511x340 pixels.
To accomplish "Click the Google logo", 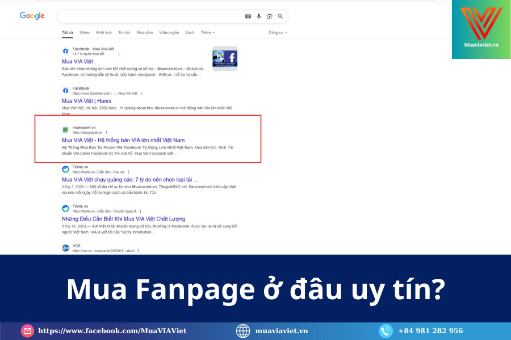I will coord(32,16).
